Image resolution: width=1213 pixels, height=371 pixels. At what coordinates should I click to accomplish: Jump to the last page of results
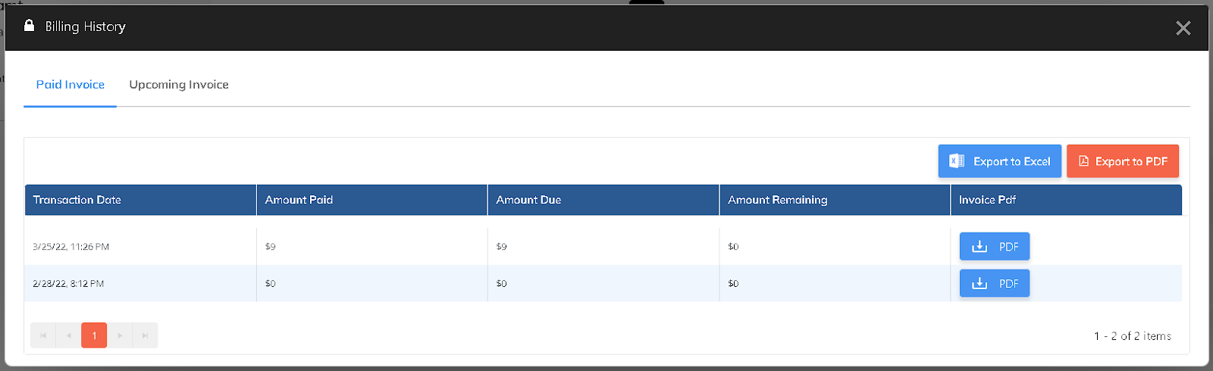[145, 335]
